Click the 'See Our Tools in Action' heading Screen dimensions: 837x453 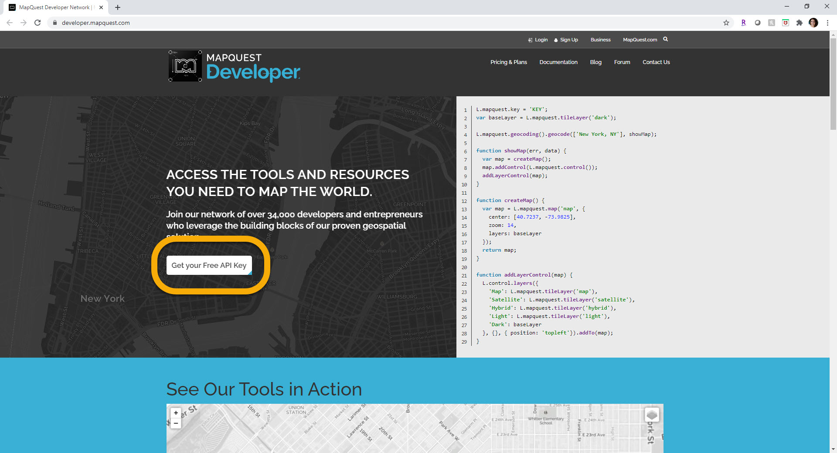pyautogui.click(x=264, y=389)
